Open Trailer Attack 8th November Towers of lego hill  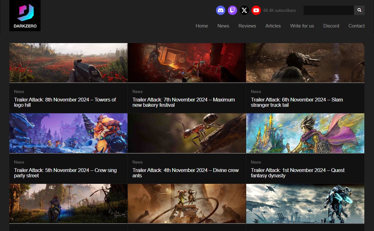click(x=65, y=102)
